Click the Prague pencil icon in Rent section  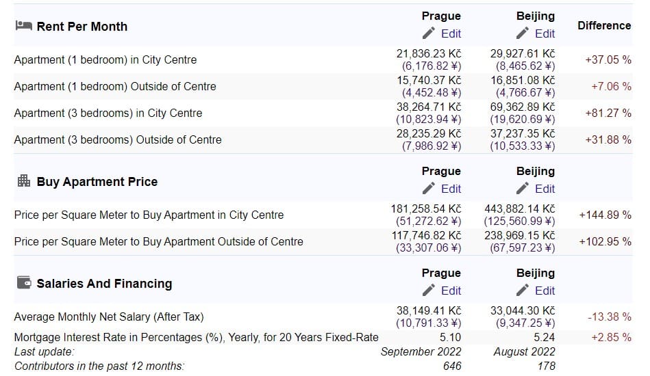(429, 33)
